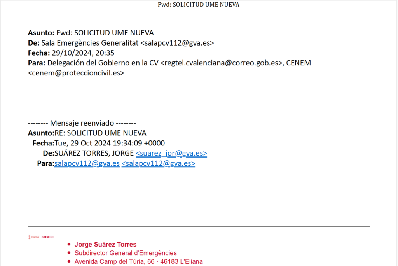
Task: Click the Mensaje reenviado separator line
Action: [82, 123]
